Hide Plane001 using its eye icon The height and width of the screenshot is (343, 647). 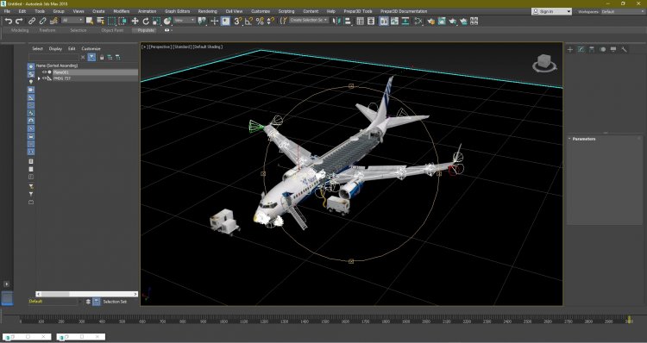point(44,72)
